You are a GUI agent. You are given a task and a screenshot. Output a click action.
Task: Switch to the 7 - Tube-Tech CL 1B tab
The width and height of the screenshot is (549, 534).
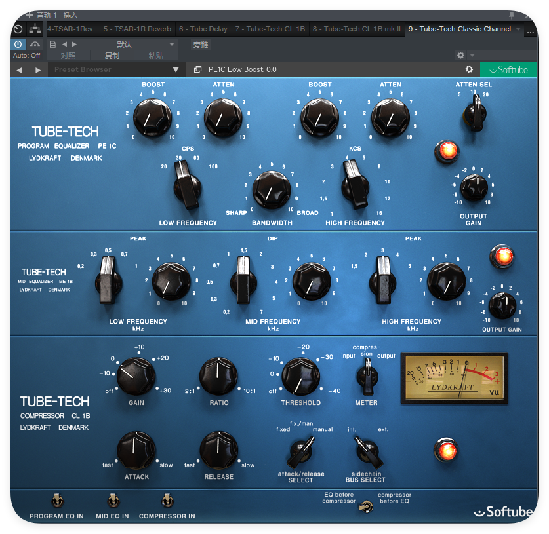(270, 29)
